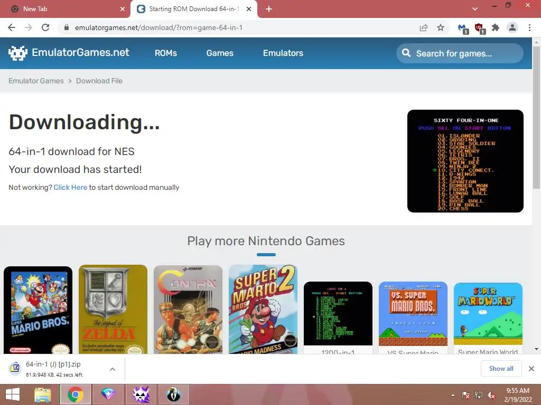Open Action Center flag icon
This screenshot has height=405, width=541.
click(x=465, y=395)
